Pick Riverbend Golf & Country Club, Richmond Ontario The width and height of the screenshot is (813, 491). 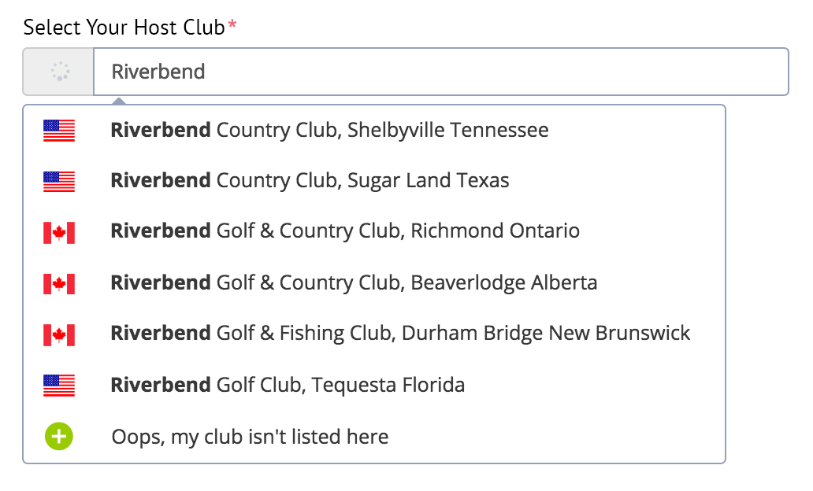pyautogui.click(x=374, y=231)
